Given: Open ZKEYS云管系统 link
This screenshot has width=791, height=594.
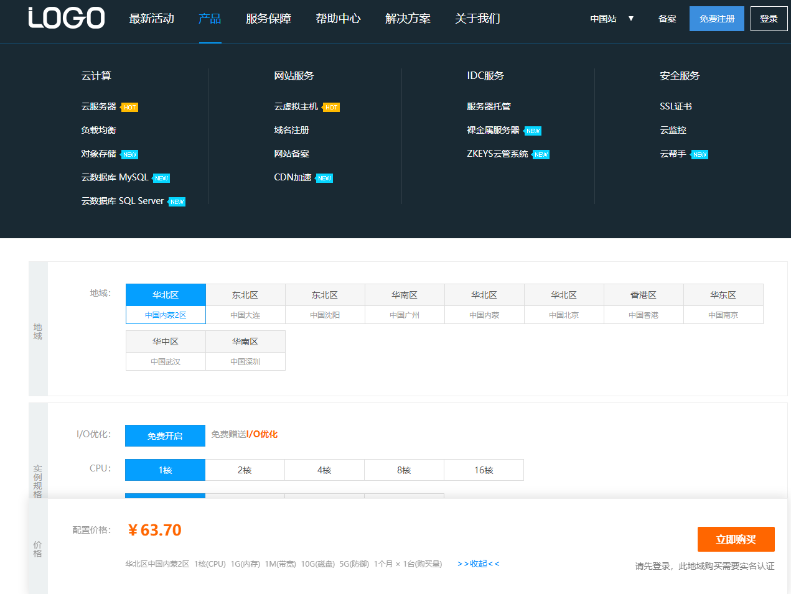Looking at the screenshot, I should point(497,154).
